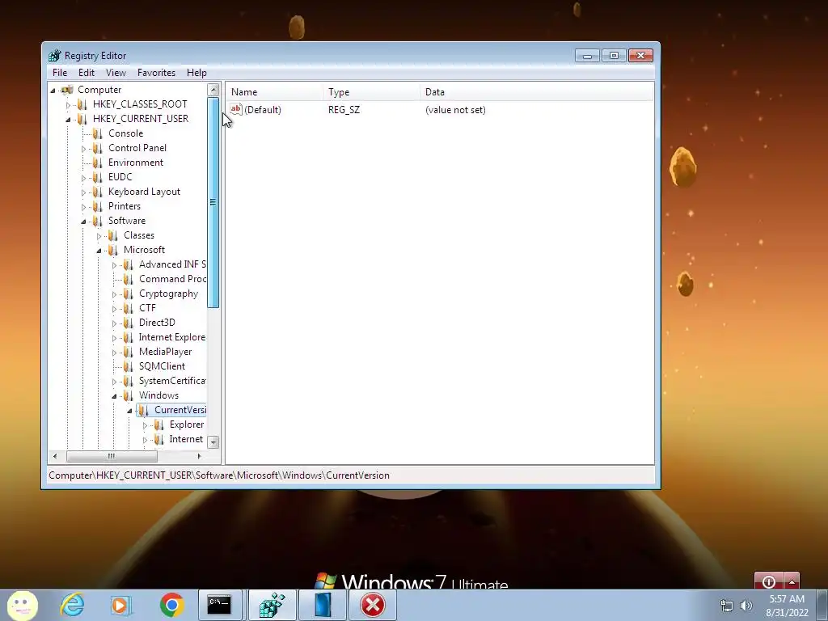Open Windows Media Player from taskbar
The image size is (828, 621).
120,605
